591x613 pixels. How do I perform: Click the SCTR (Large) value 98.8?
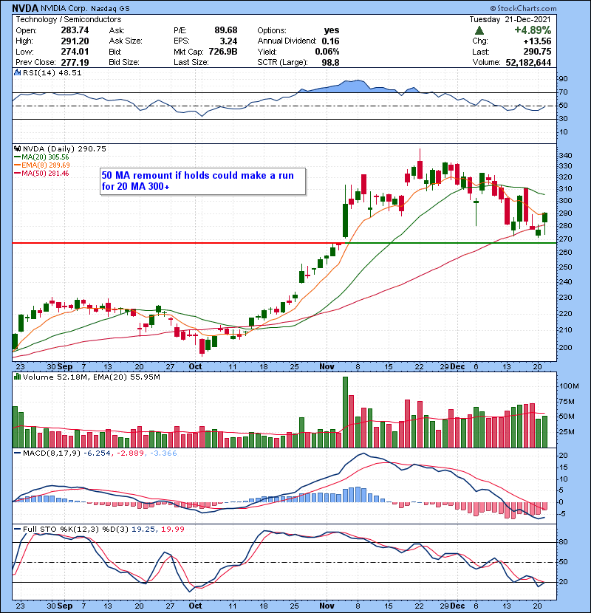(x=330, y=63)
